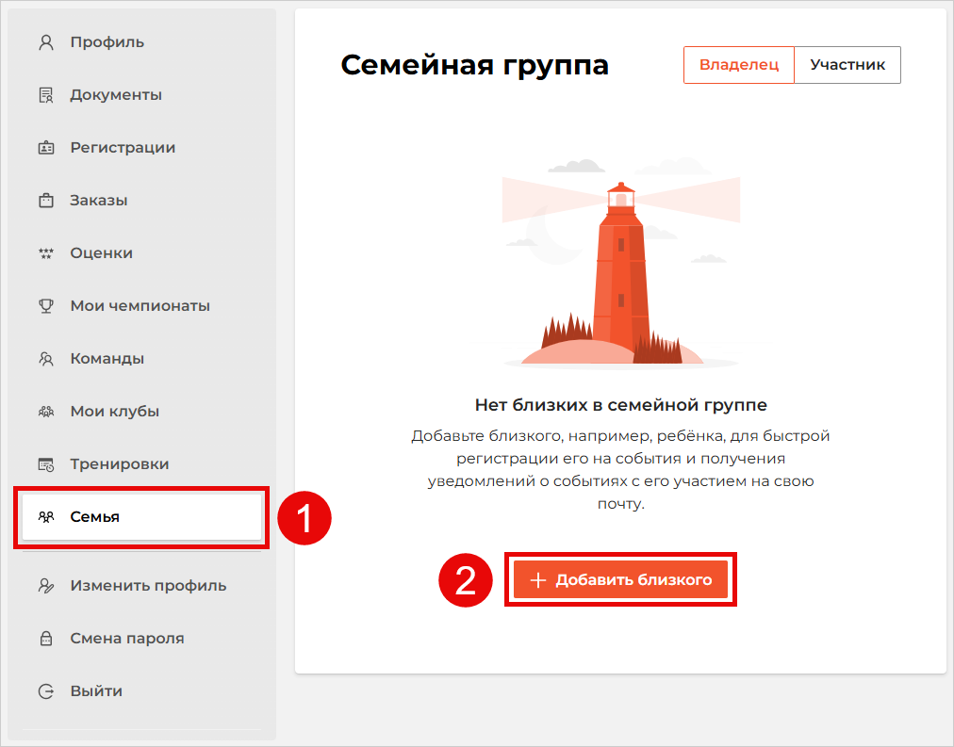Image resolution: width=954 pixels, height=747 pixels.
Task: Click the Добавить близкого button
Action: click(x=619, y=579)
